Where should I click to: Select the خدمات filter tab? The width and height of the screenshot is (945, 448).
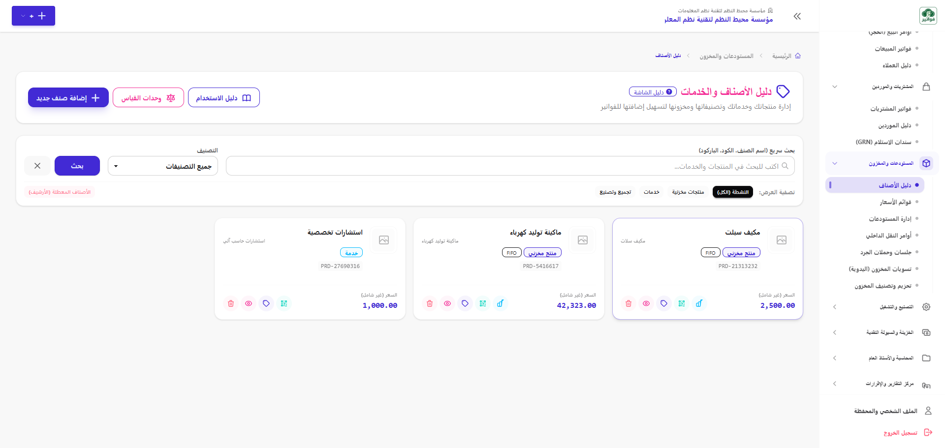(652, 192)
